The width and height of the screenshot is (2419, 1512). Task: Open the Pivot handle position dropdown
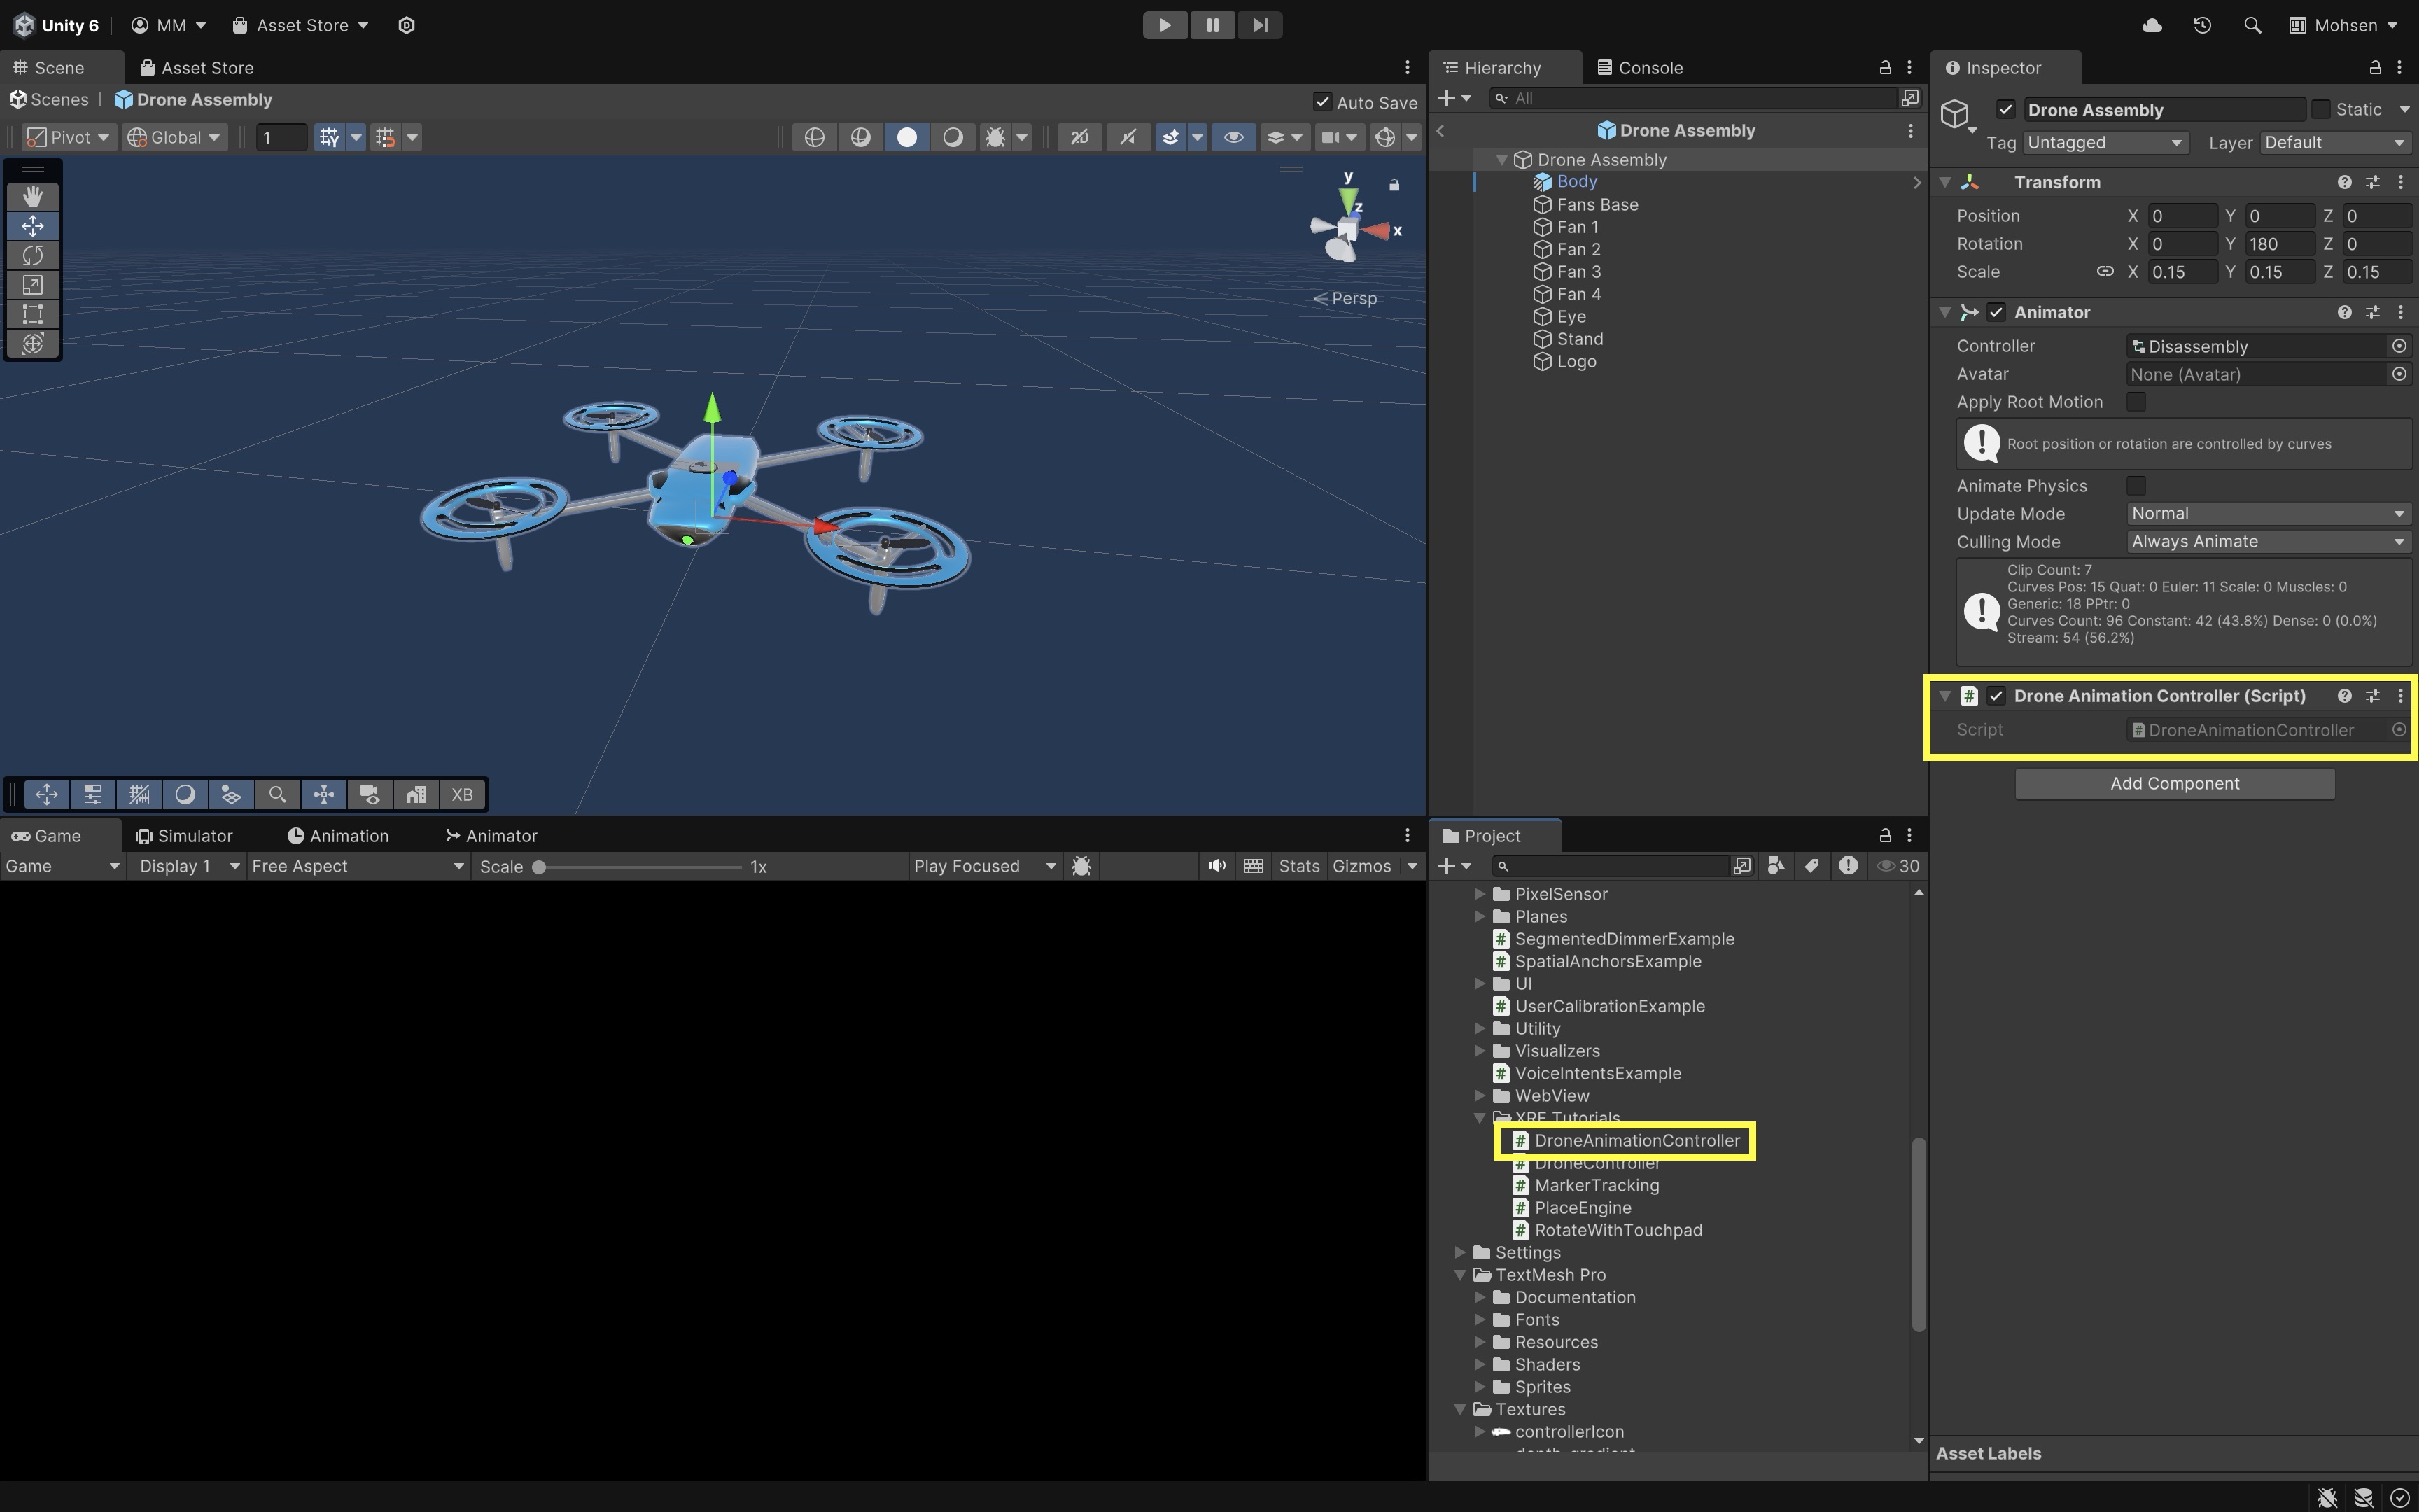69,137
